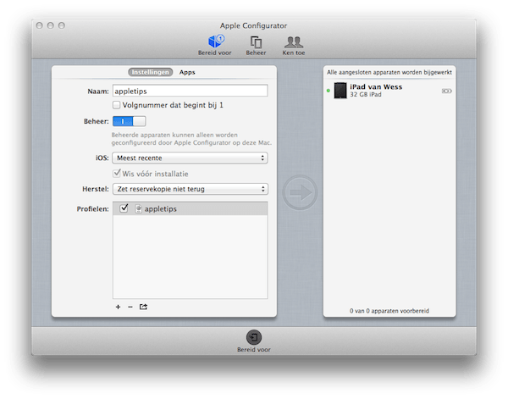Click 'Alle aangesloten apparaten worden bijgewerkt' header
Viewport: 508px width, 399px height.
(x=389, y=72)
